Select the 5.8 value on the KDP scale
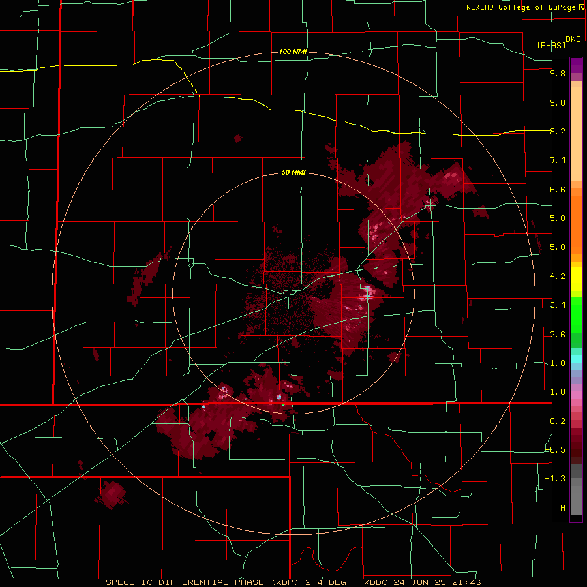Viewport: 587px width, 587px height. [x=558, y=218]
